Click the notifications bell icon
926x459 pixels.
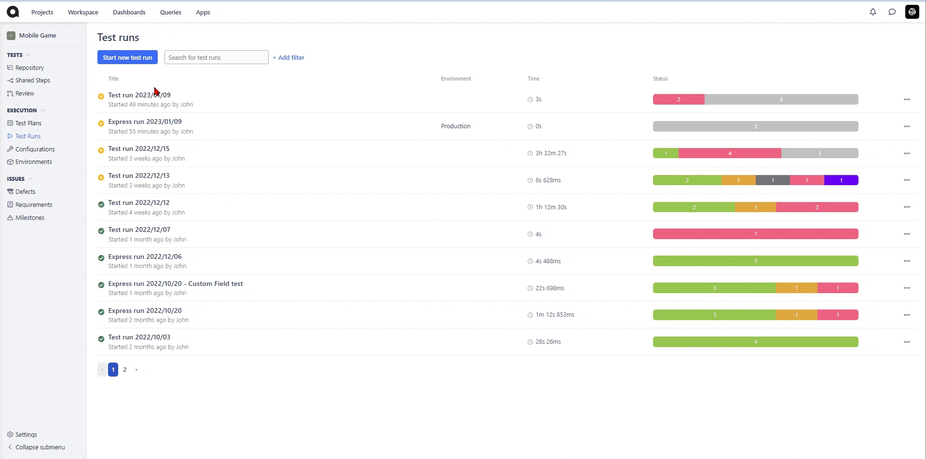tap(872, 12)
